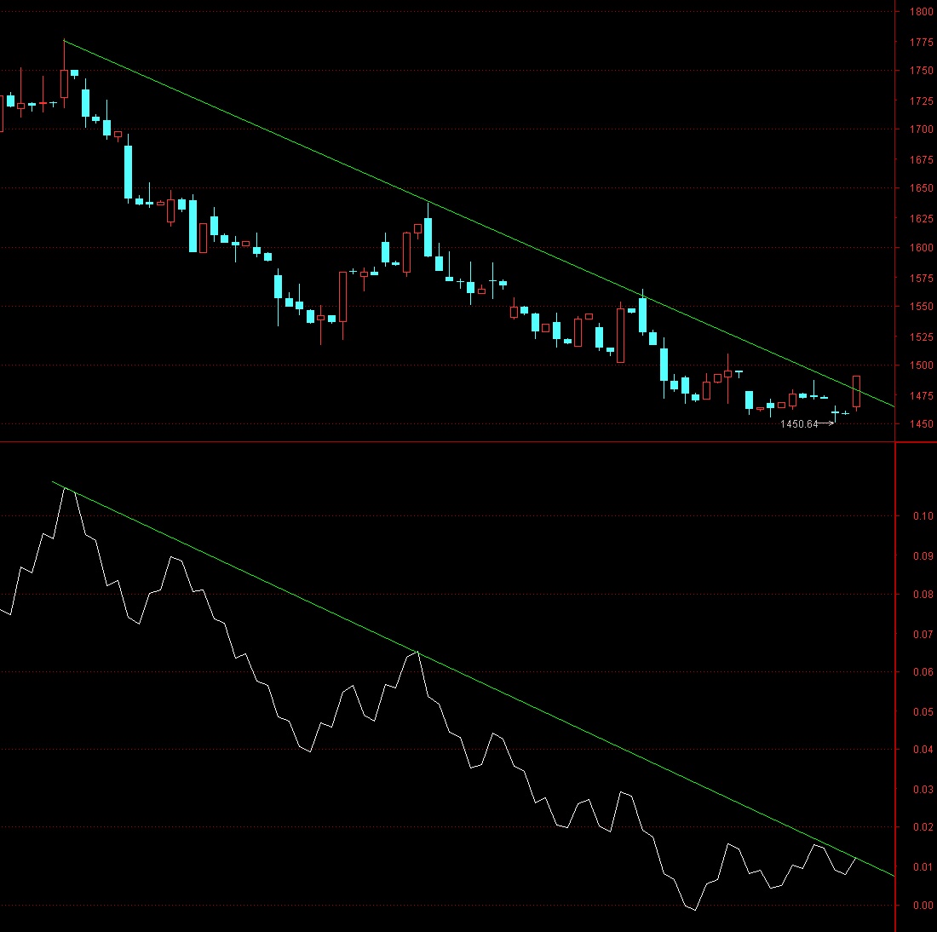
Task: Click the 0.02 indicator axis label
Action: tap(923, 827)
